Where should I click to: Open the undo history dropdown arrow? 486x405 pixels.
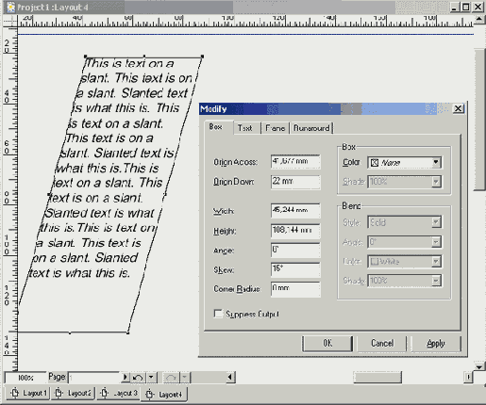click(151, 377)
